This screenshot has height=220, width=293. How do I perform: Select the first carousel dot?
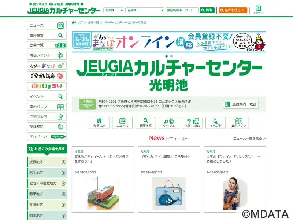click(167, 56)
